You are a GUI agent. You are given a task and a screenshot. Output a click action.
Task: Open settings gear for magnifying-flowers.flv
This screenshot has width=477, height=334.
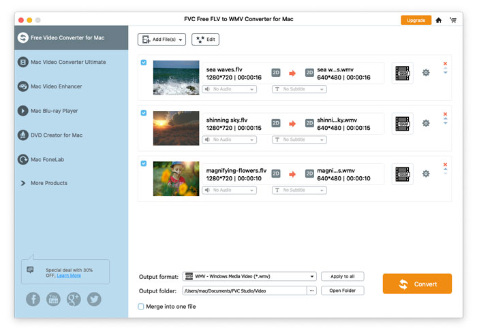tap(426, 173)
